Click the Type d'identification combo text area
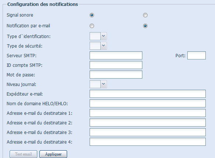The width and height of the screenshot is (215, 158). tap(95, 36)
